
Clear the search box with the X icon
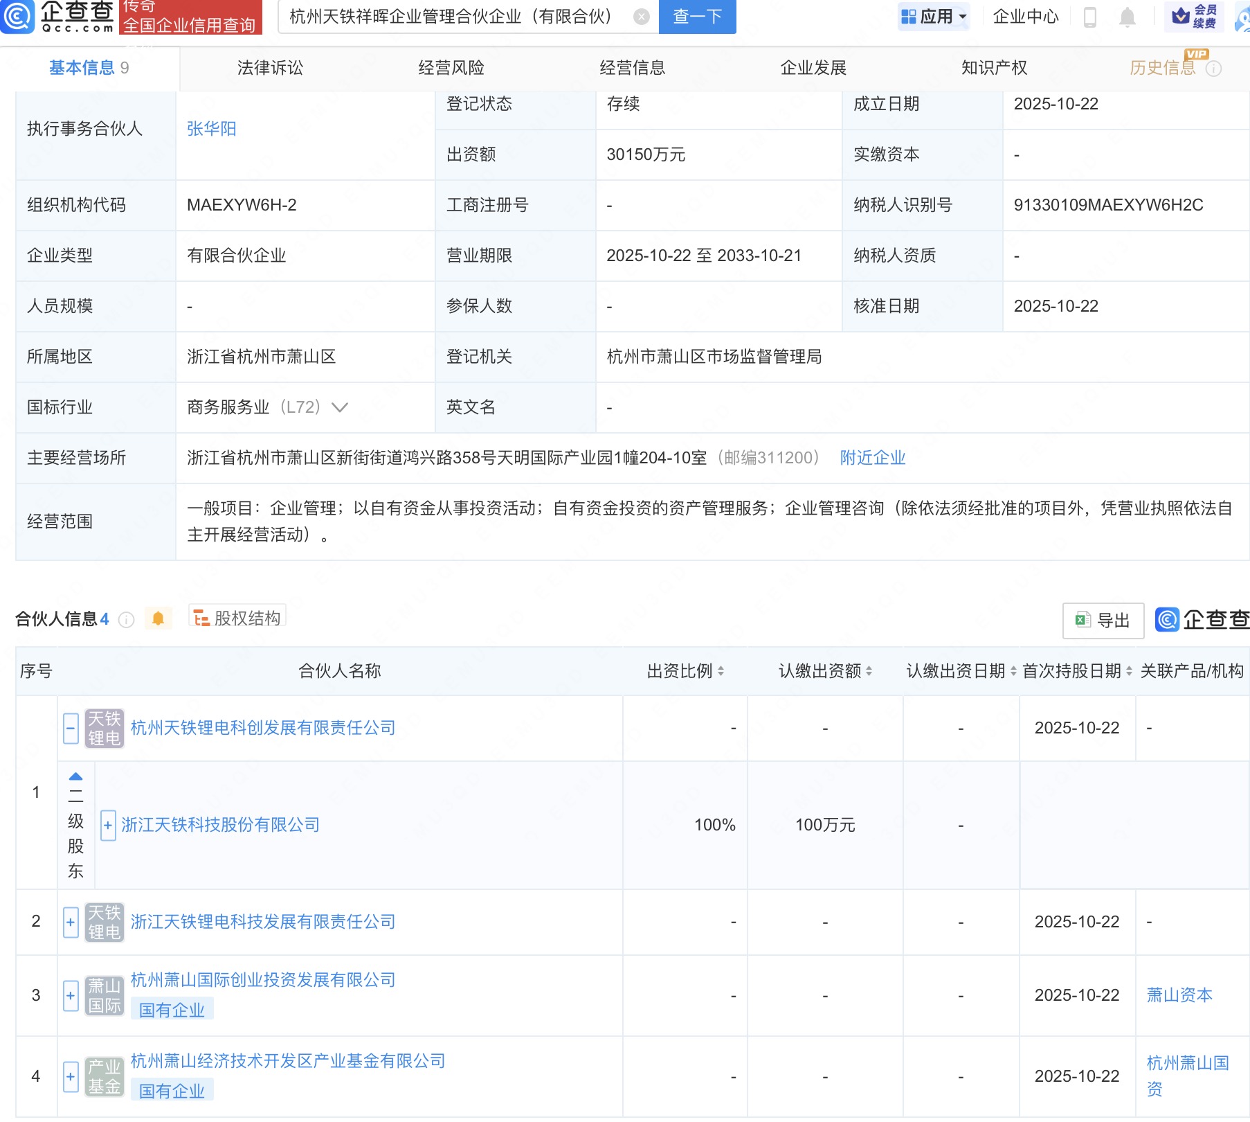642,17
